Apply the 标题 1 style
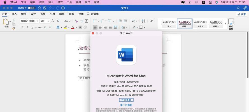This screenshot has height=112, width=249. click(x=185, y=24)
